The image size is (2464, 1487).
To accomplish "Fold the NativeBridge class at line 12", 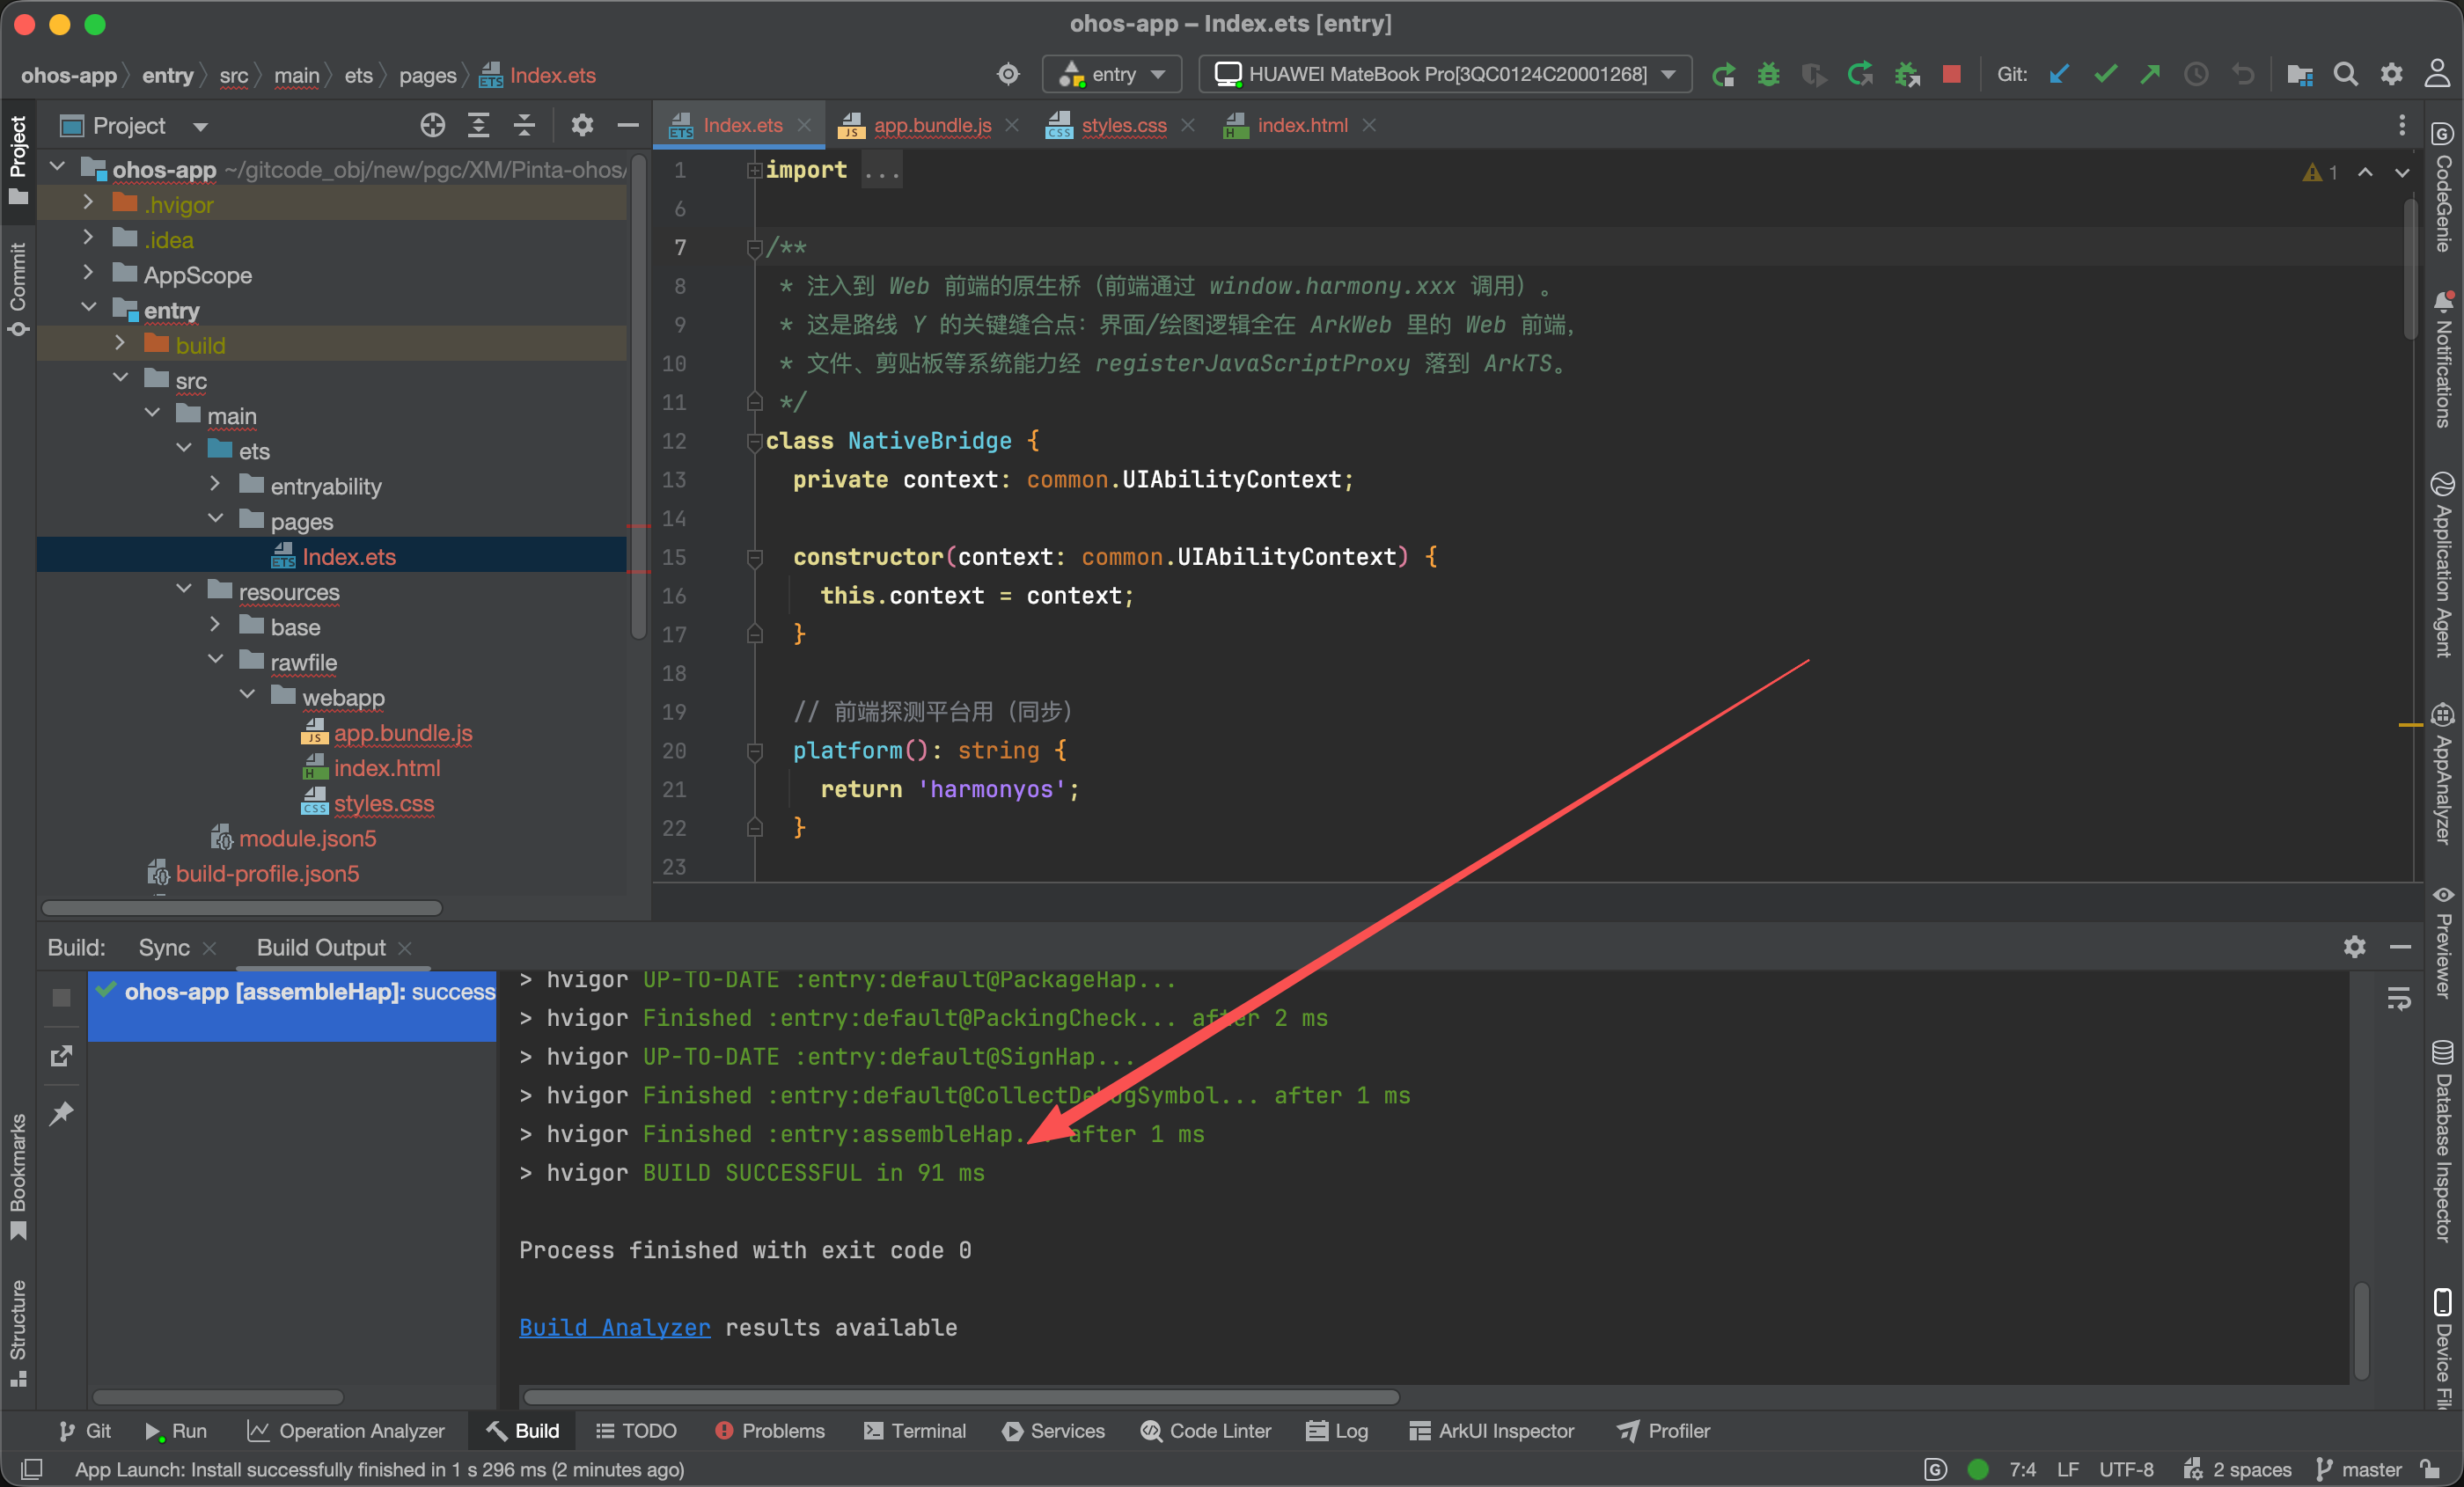I will 755,441.
